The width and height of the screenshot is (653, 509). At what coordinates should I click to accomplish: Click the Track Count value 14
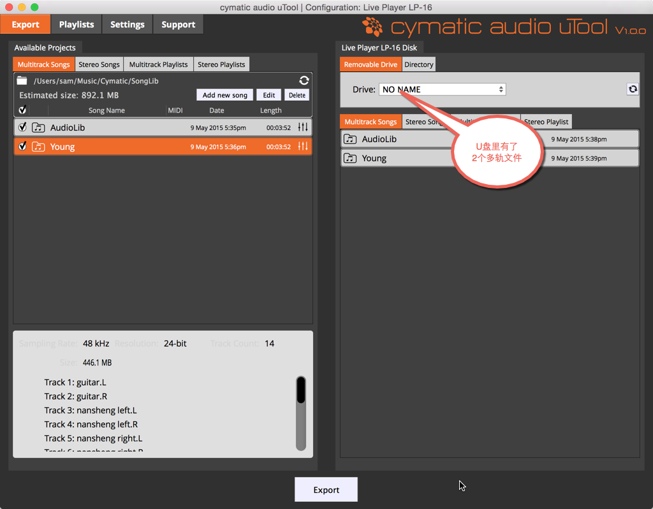click(x=270, y=343)
